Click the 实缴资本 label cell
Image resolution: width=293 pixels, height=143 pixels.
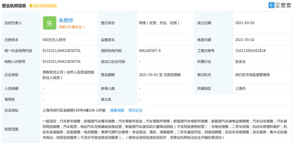pos(117,40)
